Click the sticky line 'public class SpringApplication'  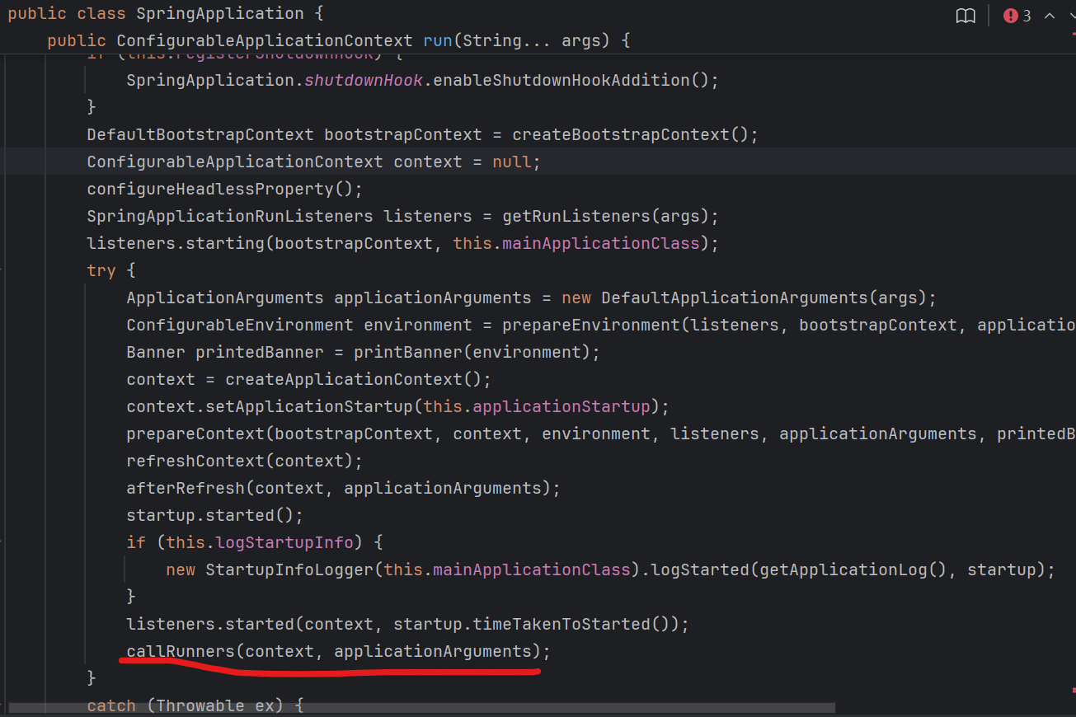click(166, 14)
